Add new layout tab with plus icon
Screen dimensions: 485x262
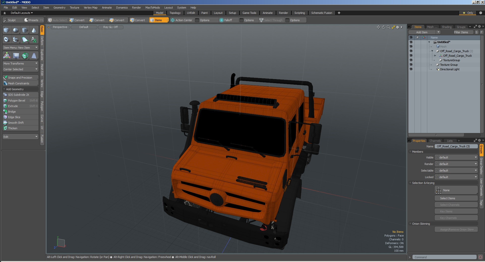pyautogui.click(x=339, y=13)
